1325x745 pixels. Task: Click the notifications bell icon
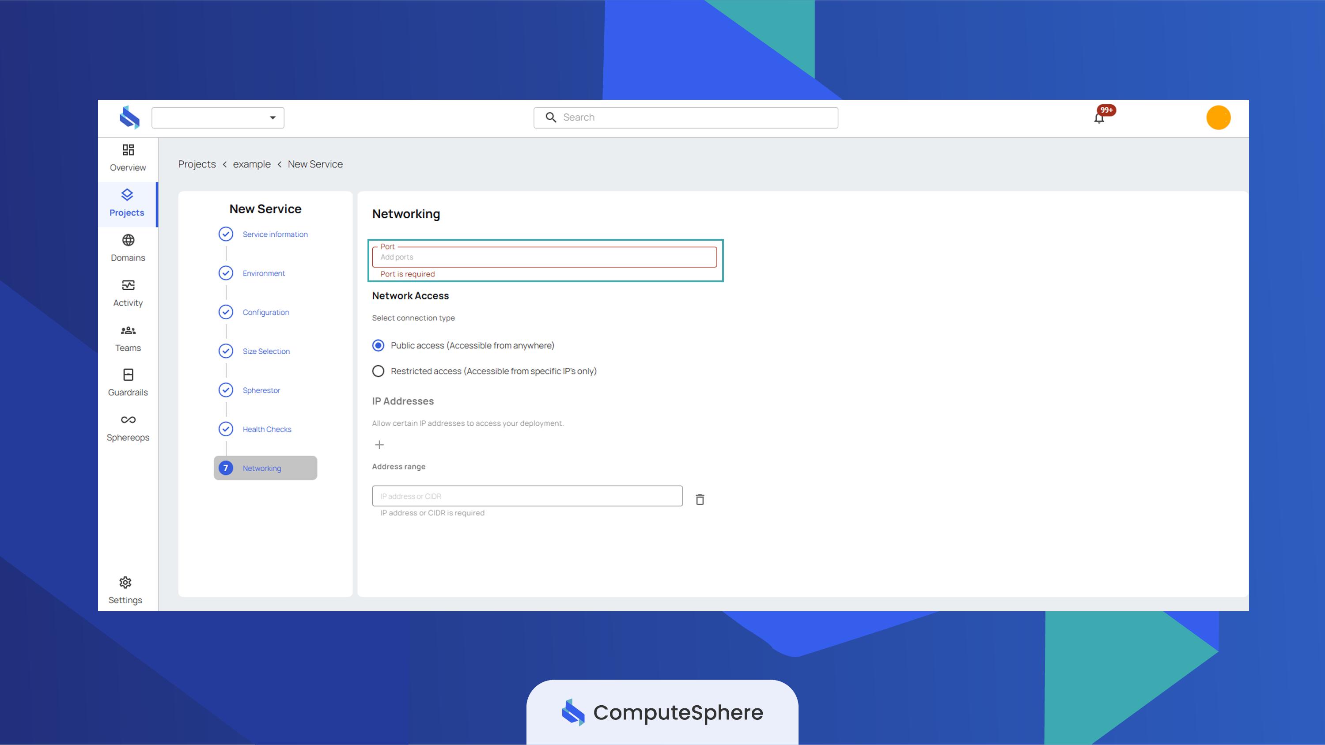point(1099,119)
